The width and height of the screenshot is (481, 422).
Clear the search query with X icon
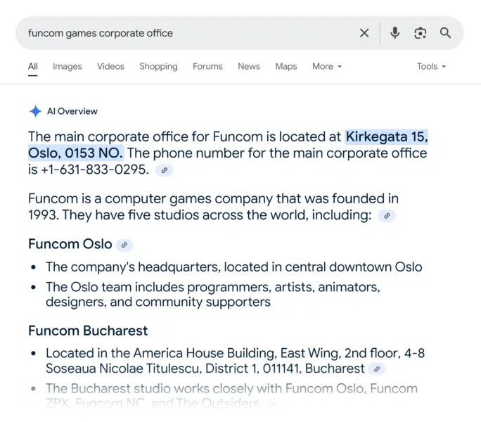(364, 33)
